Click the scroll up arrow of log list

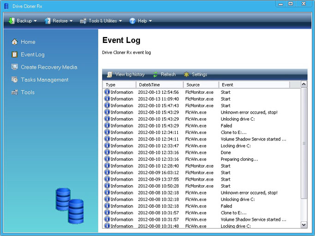(x=304, y=85)
